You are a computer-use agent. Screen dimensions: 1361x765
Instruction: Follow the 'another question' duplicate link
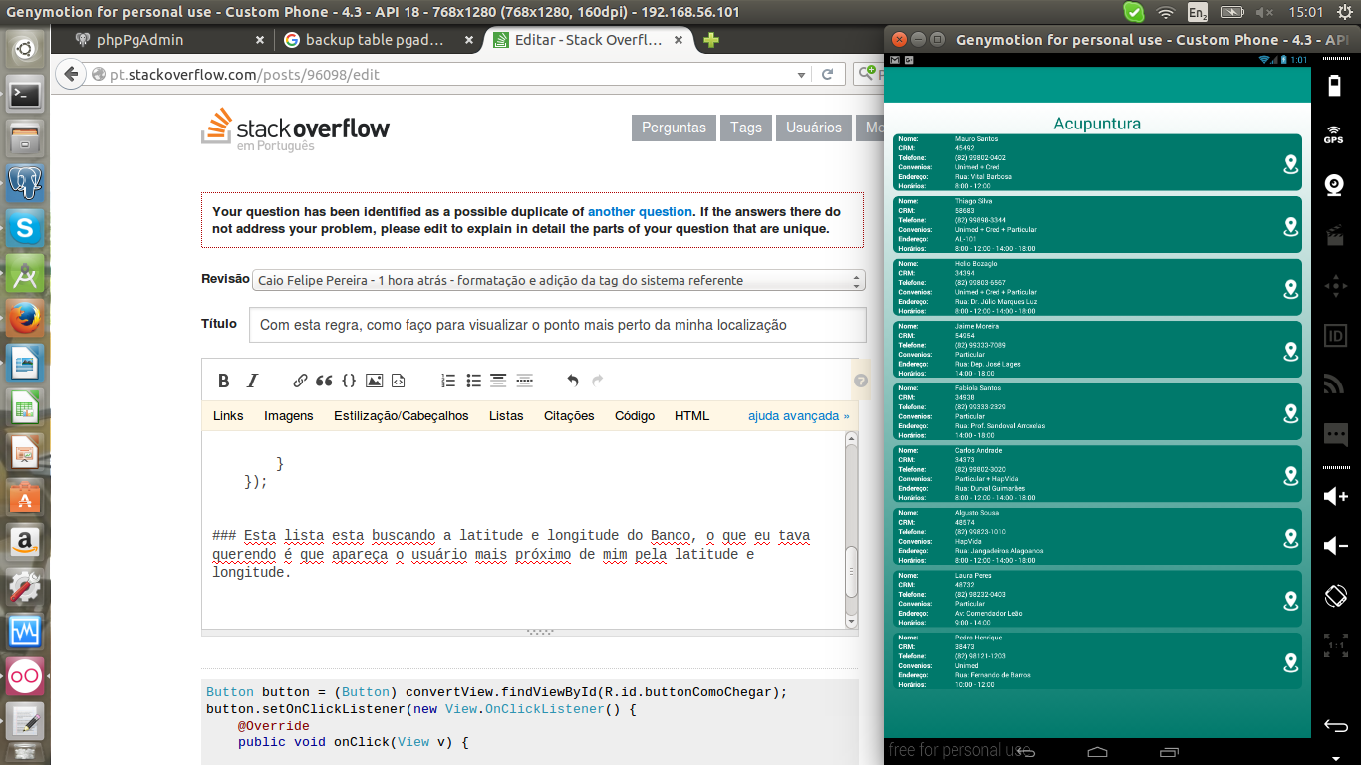[640, 212]
